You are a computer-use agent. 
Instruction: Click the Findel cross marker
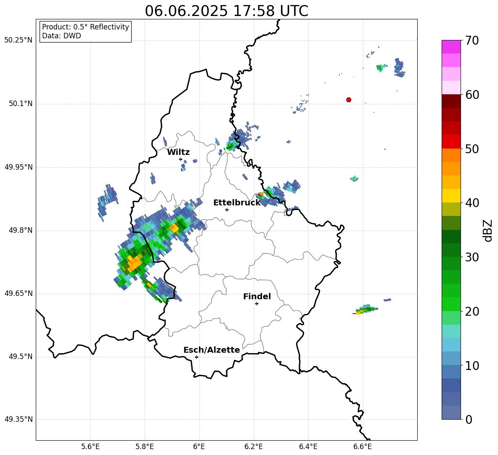(x=257, y=304)
